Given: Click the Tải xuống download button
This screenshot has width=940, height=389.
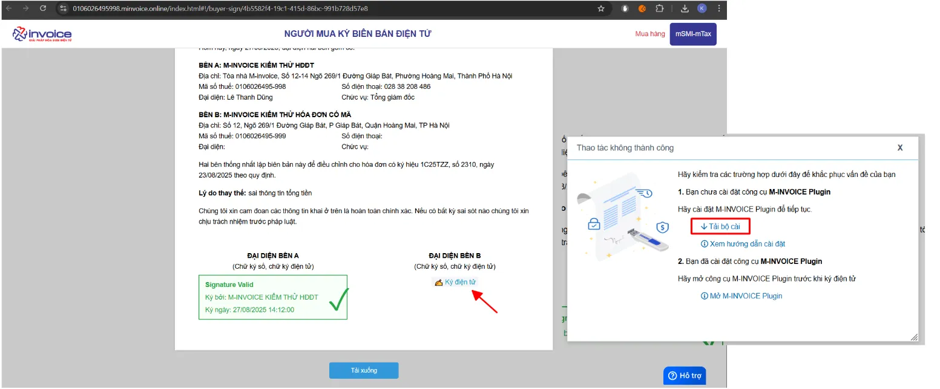Looking at the screenshot, I should click(364, 370).
